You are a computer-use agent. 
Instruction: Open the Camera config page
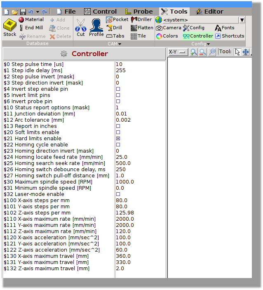tap(169, 28)
